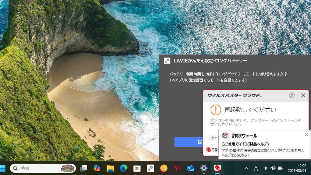Open Trend Micro Virus Buster from the taskbar
The width and height of the screenshot is (311, 175).
(x=217, y=168)
